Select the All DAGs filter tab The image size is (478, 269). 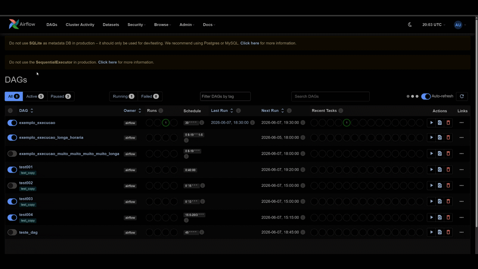[x=14, y=96]
